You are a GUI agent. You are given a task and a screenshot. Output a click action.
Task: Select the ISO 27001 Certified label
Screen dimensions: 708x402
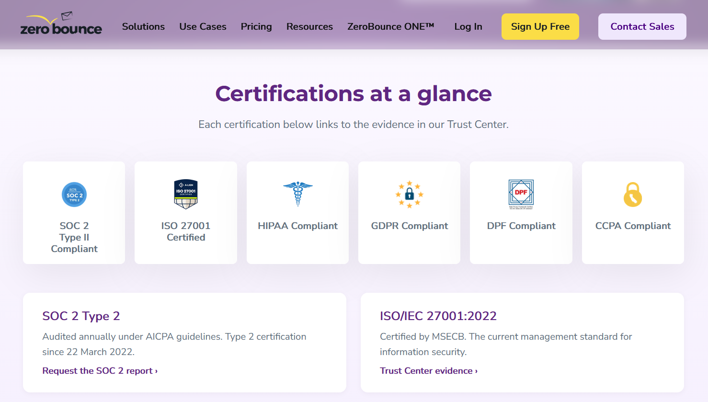click(x=186, y=231)
